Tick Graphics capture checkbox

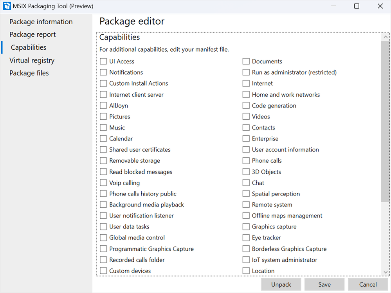coord(246,226)
